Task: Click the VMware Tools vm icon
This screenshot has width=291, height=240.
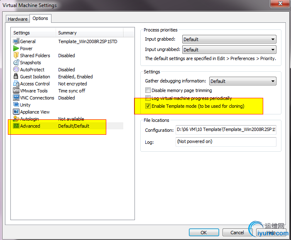Action: tap(16, 90)
